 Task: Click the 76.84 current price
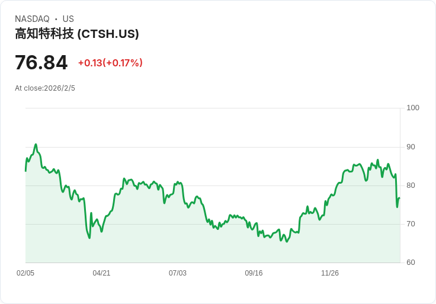41,62
